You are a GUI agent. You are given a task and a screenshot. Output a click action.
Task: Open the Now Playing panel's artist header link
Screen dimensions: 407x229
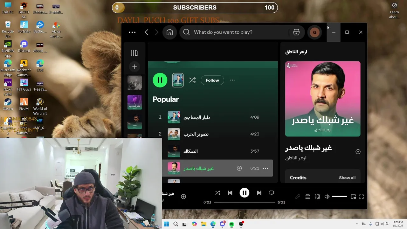pyautogui.click(x=296, y=52)
